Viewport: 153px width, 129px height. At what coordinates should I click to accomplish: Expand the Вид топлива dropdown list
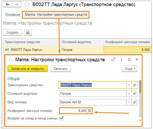(129, 102)
